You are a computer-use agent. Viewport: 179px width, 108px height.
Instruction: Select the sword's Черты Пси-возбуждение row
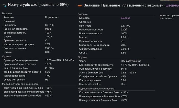tap(115, 61)
